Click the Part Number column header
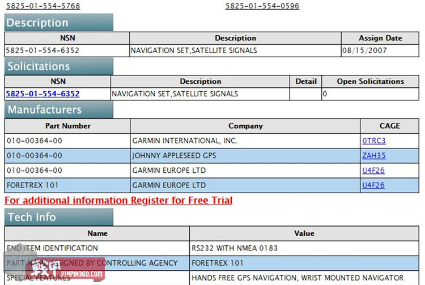 pyautogui.click(x=68, y=126)
